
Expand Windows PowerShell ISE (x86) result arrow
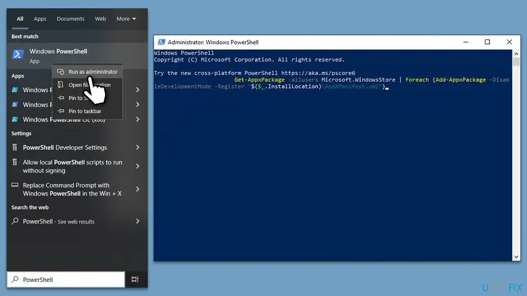click(137, 119)
